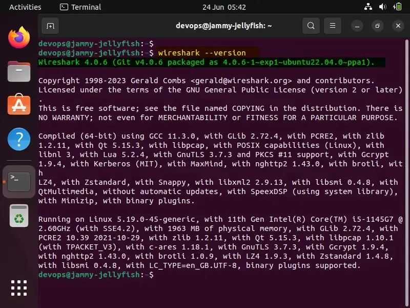Maximize the terminal window
410x308 pixels.
coord(377,26)
